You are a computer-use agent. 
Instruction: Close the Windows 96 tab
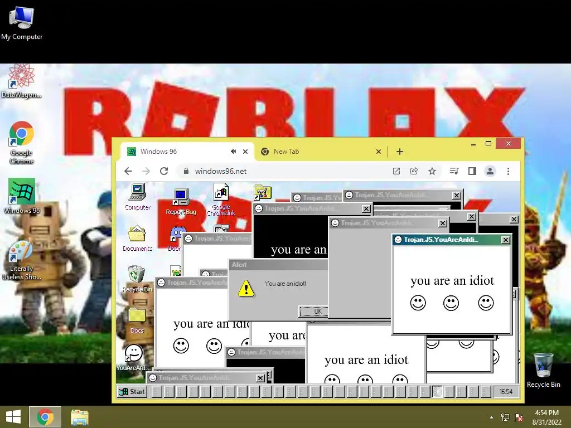(245, 152)
